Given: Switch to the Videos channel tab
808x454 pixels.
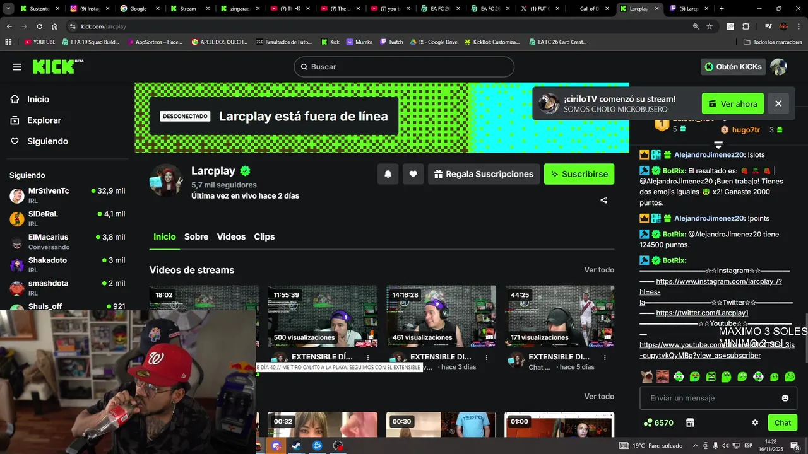Looking at the screenshot, I should coord(231,236).
